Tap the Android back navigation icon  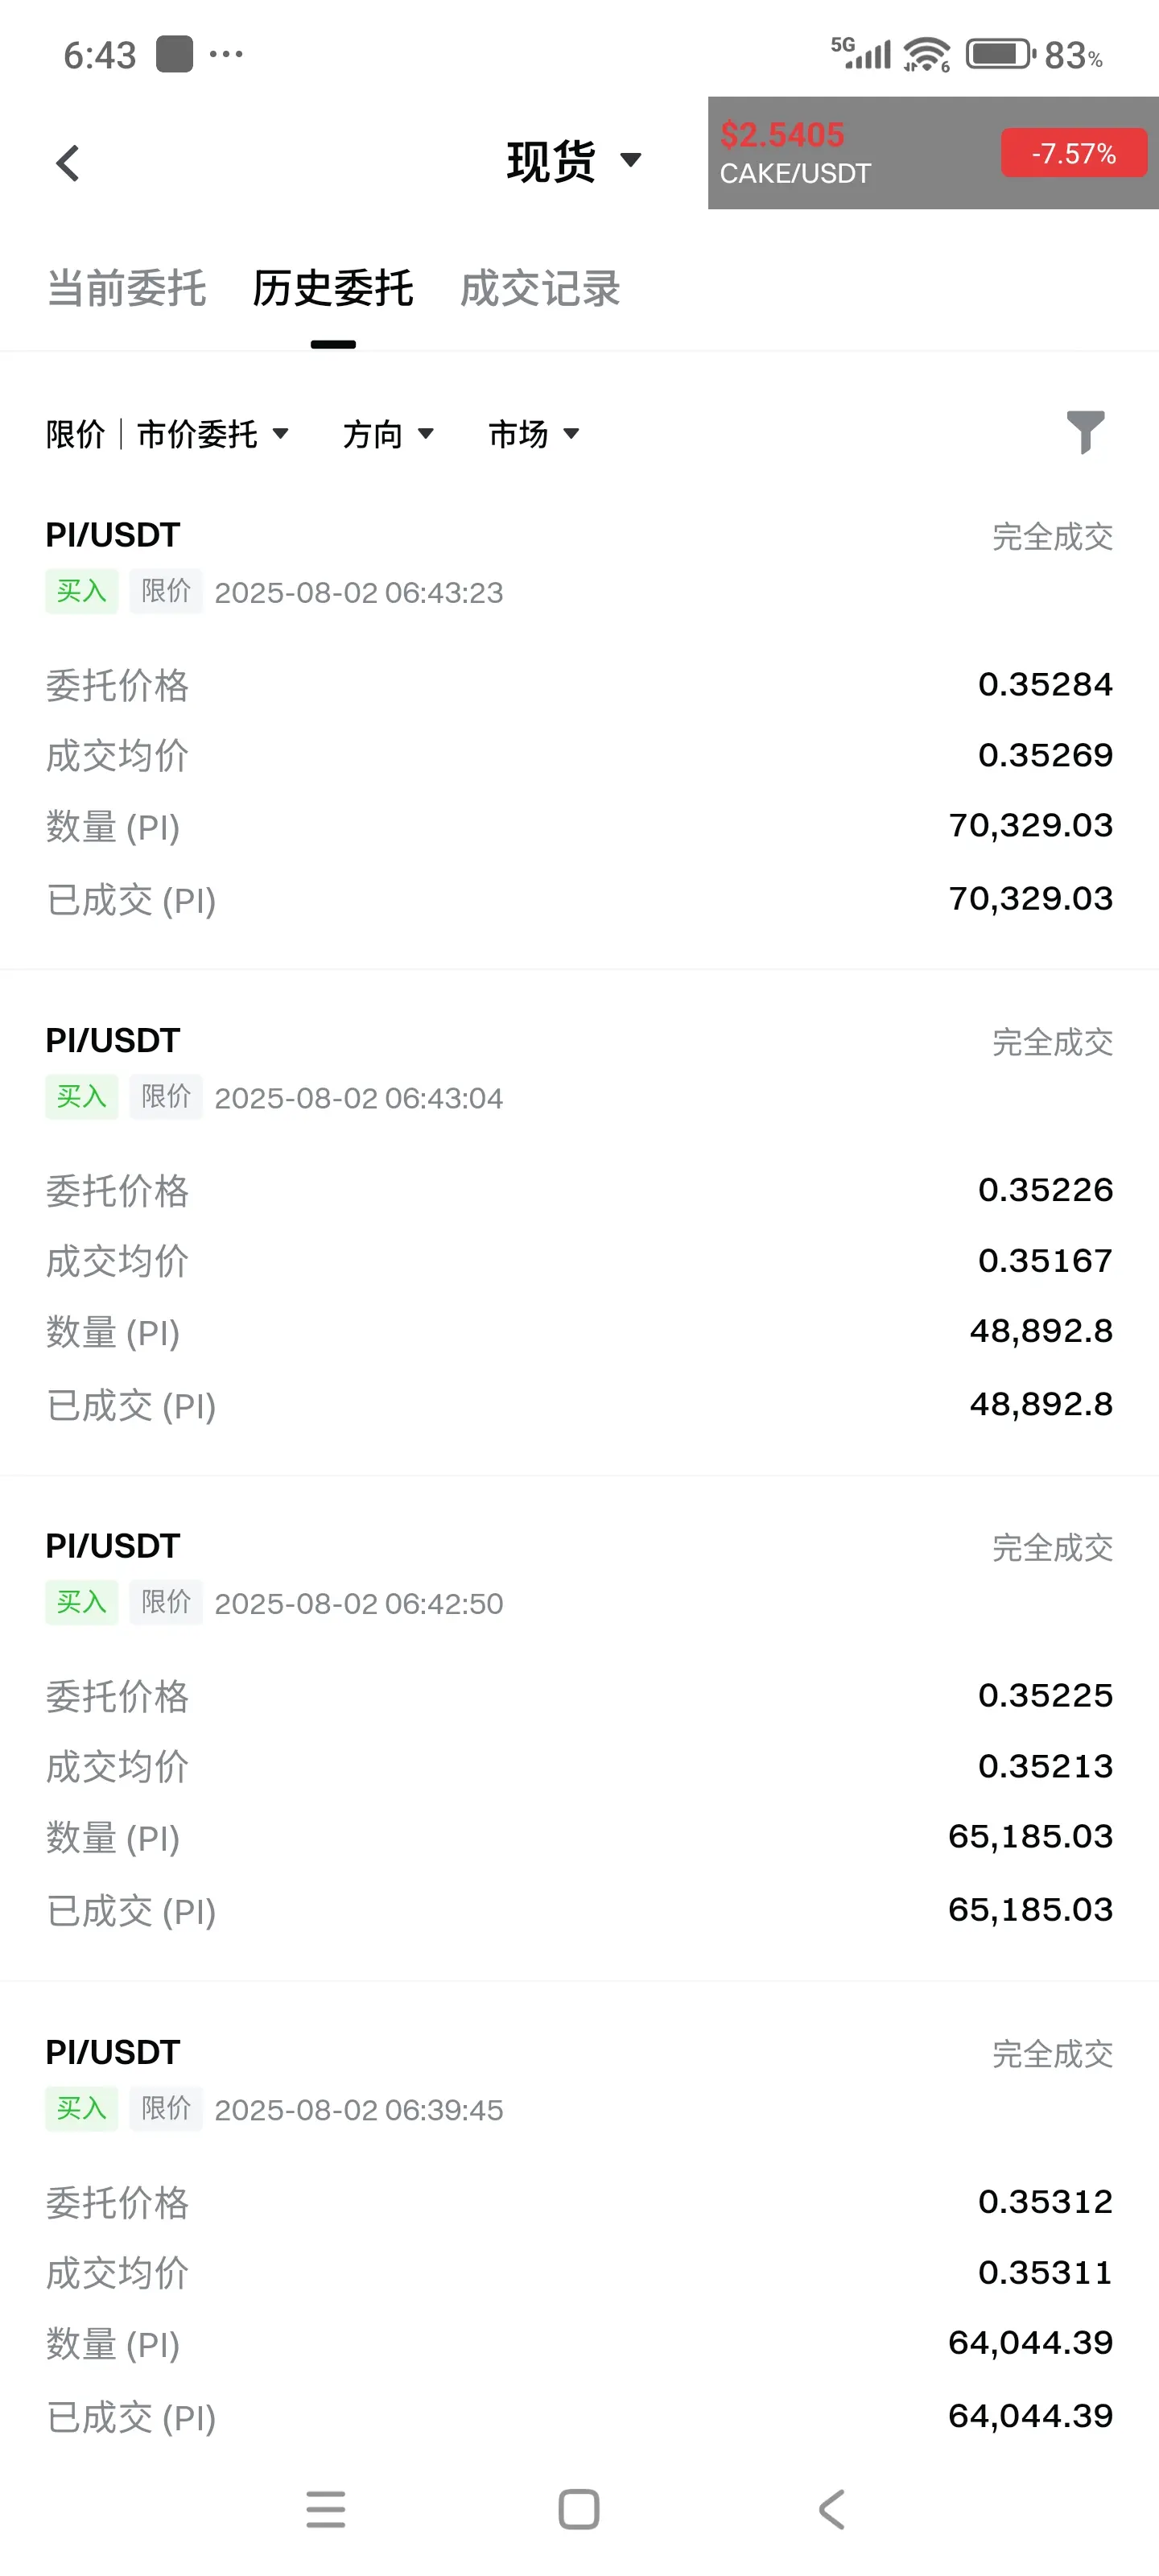832,2509
